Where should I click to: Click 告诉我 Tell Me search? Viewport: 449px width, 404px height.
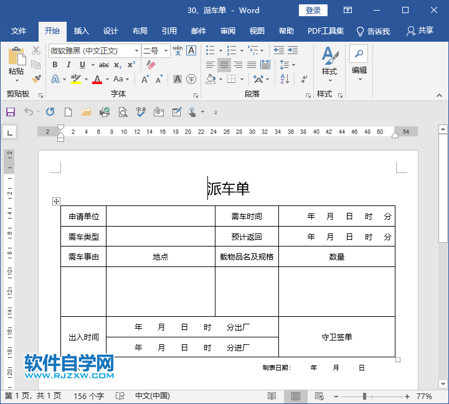pos(373,31)
